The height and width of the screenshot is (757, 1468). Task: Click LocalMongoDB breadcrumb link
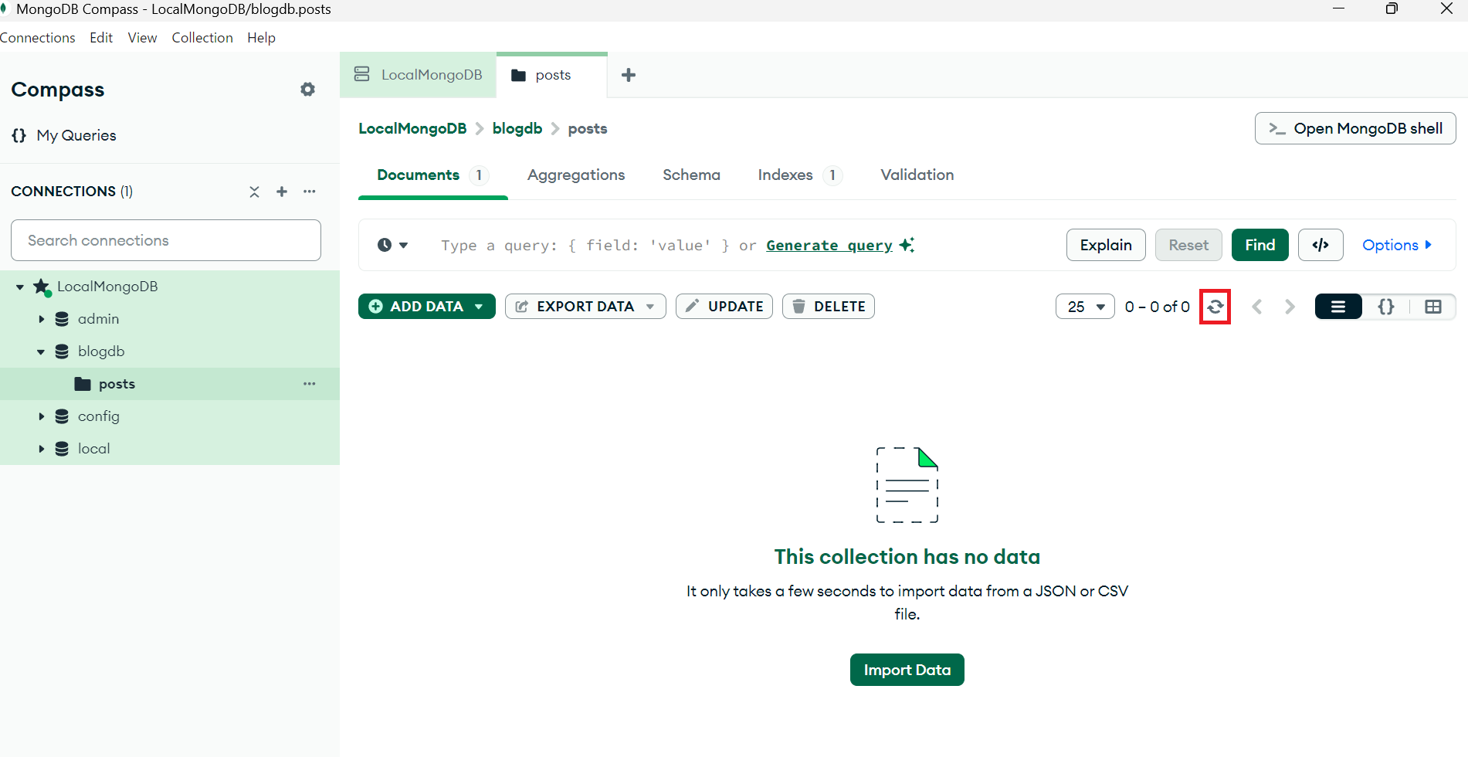click(x=412, y=128)
